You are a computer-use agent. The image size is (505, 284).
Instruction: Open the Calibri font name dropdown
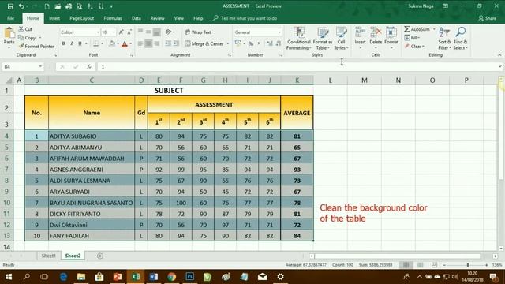98,32
